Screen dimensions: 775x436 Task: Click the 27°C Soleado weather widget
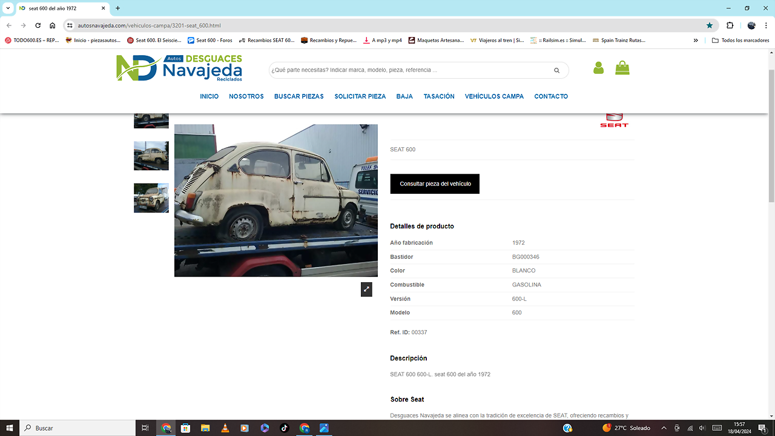627,428
